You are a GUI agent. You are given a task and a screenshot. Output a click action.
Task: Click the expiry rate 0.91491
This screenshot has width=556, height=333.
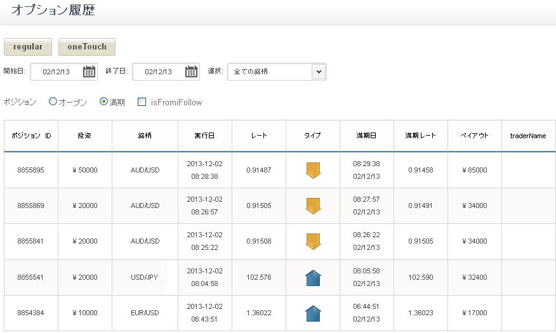(x=421, y=206)
